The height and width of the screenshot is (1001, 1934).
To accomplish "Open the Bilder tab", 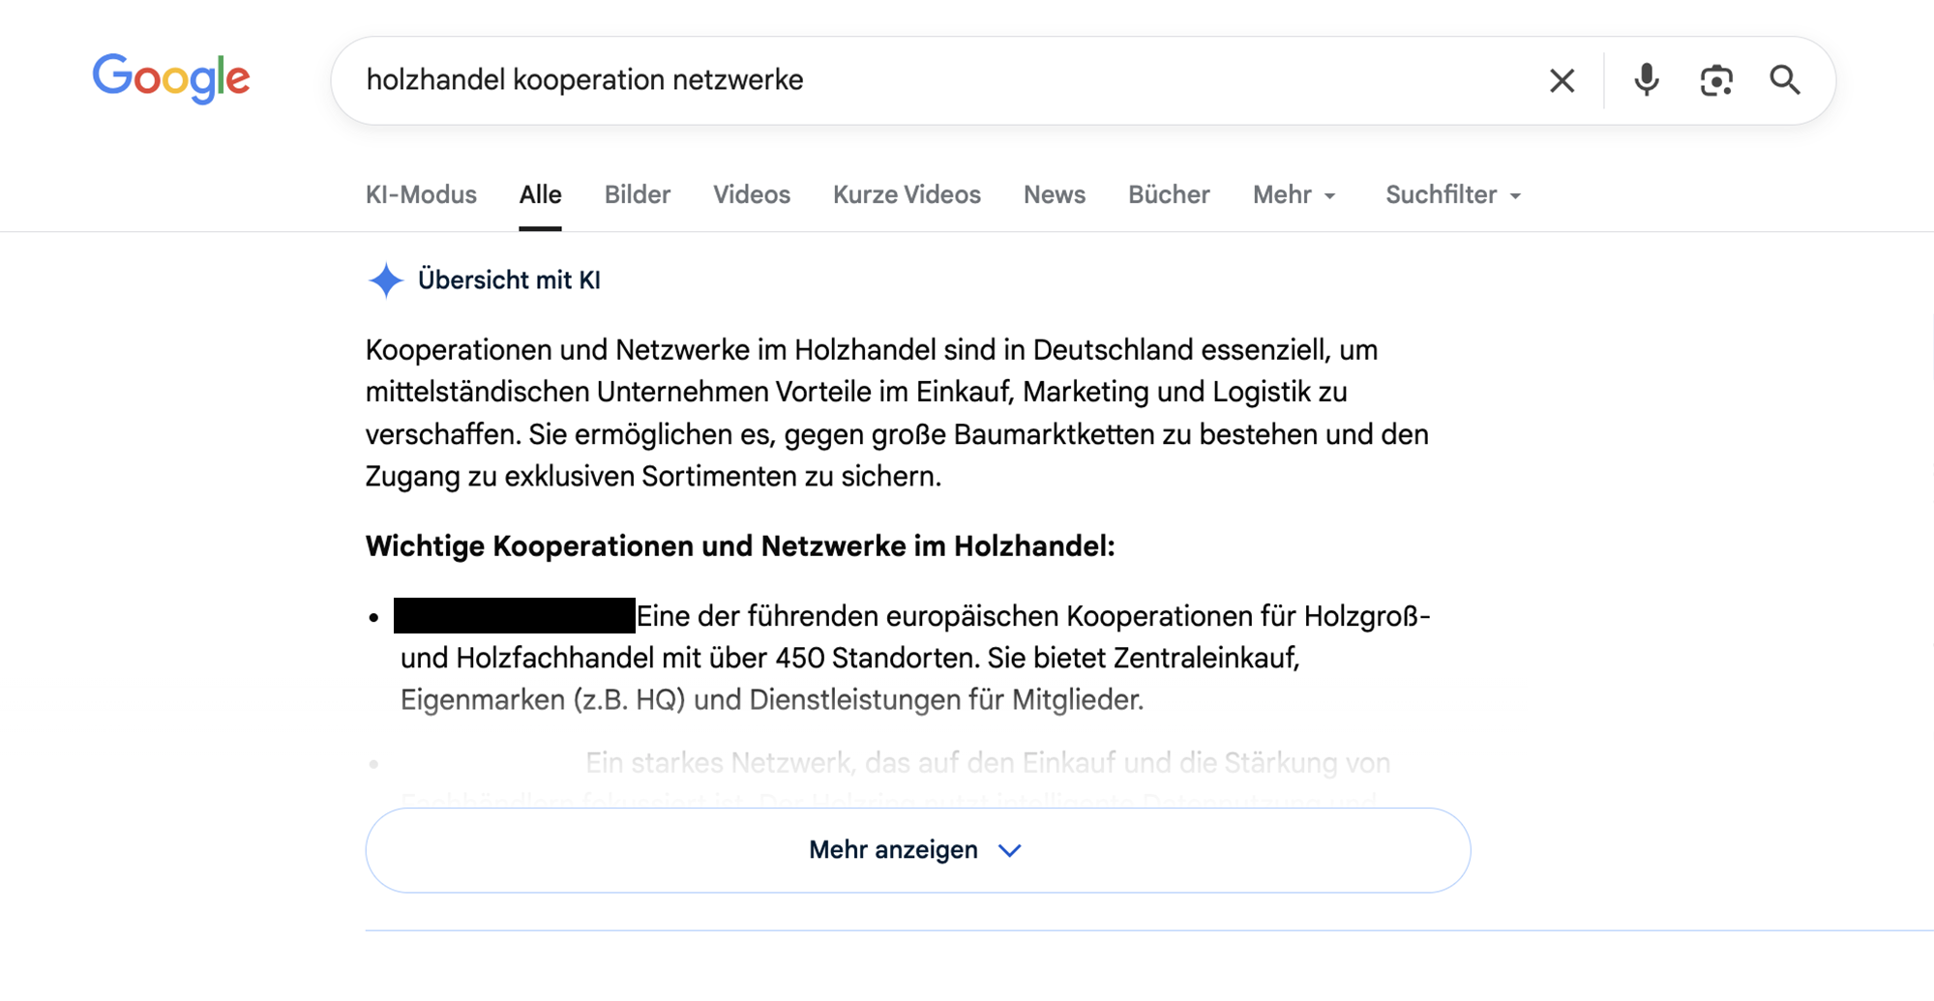I will click(637, 195).
